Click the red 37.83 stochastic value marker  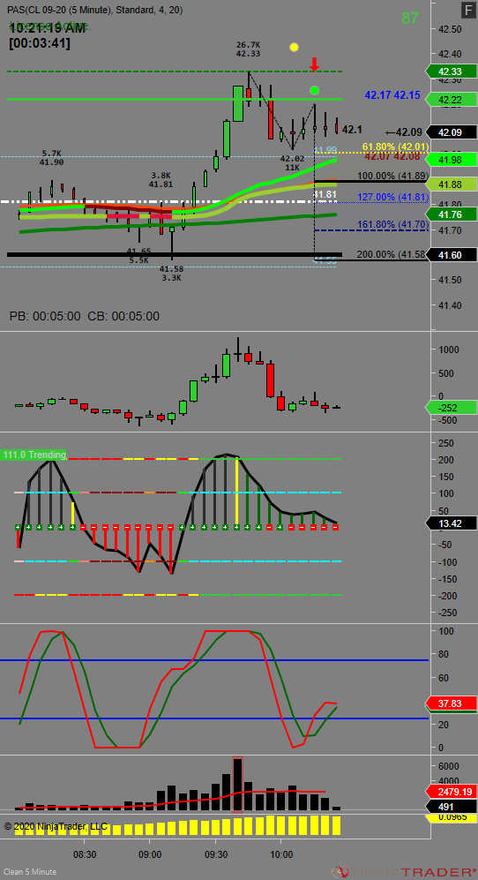451,703
